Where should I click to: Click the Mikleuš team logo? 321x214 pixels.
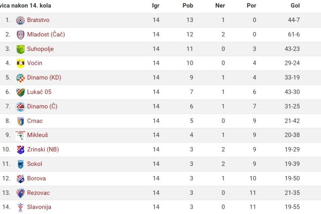pos(20,135)
